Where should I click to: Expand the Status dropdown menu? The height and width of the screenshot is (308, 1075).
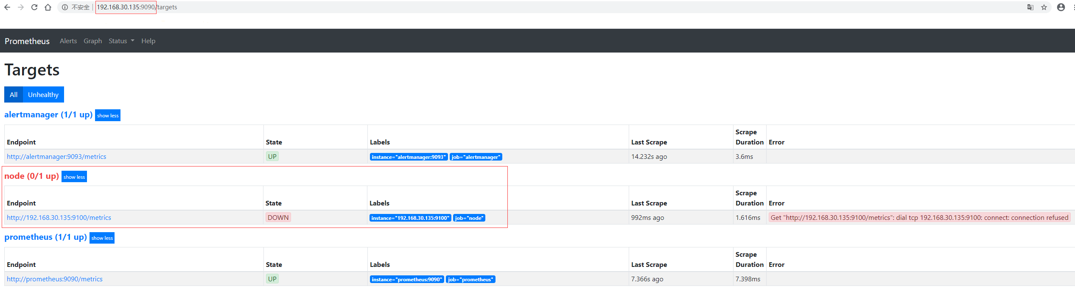click(121, 41)
